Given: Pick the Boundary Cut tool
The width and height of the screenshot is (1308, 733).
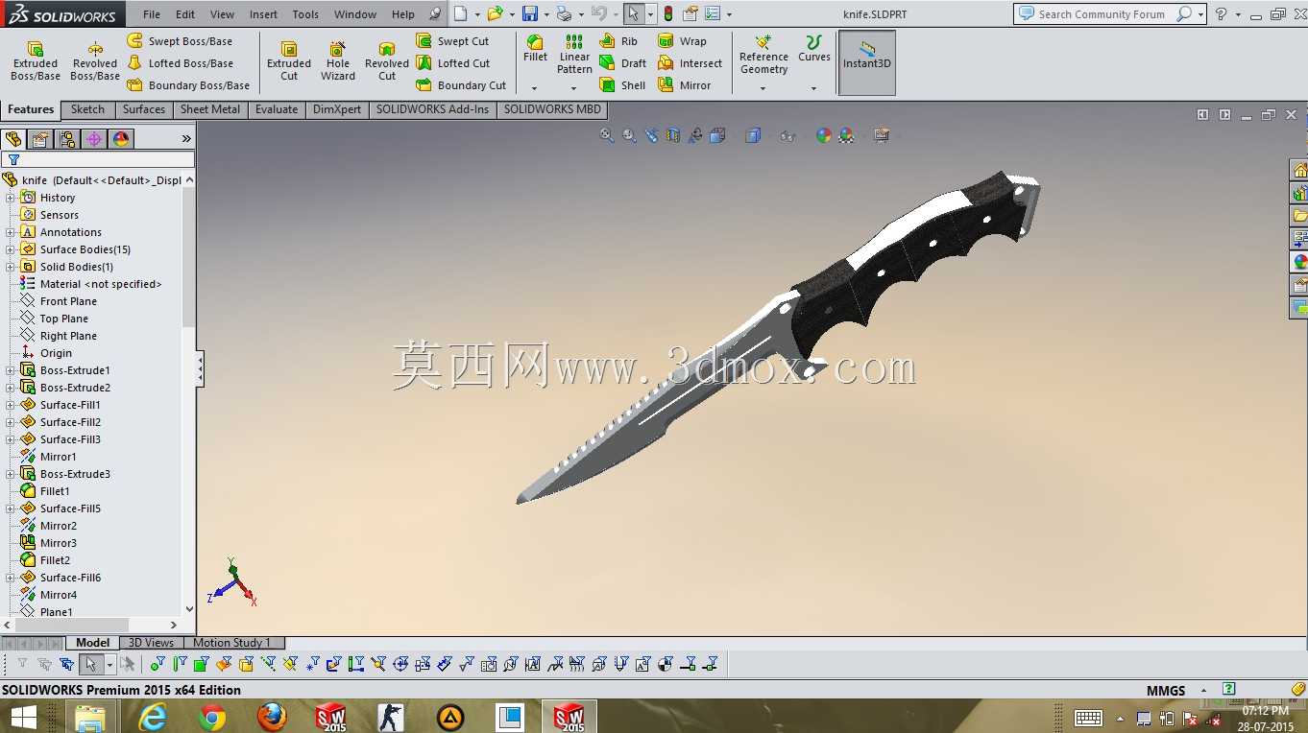Looking at the screenshot, I should point(461,85).
